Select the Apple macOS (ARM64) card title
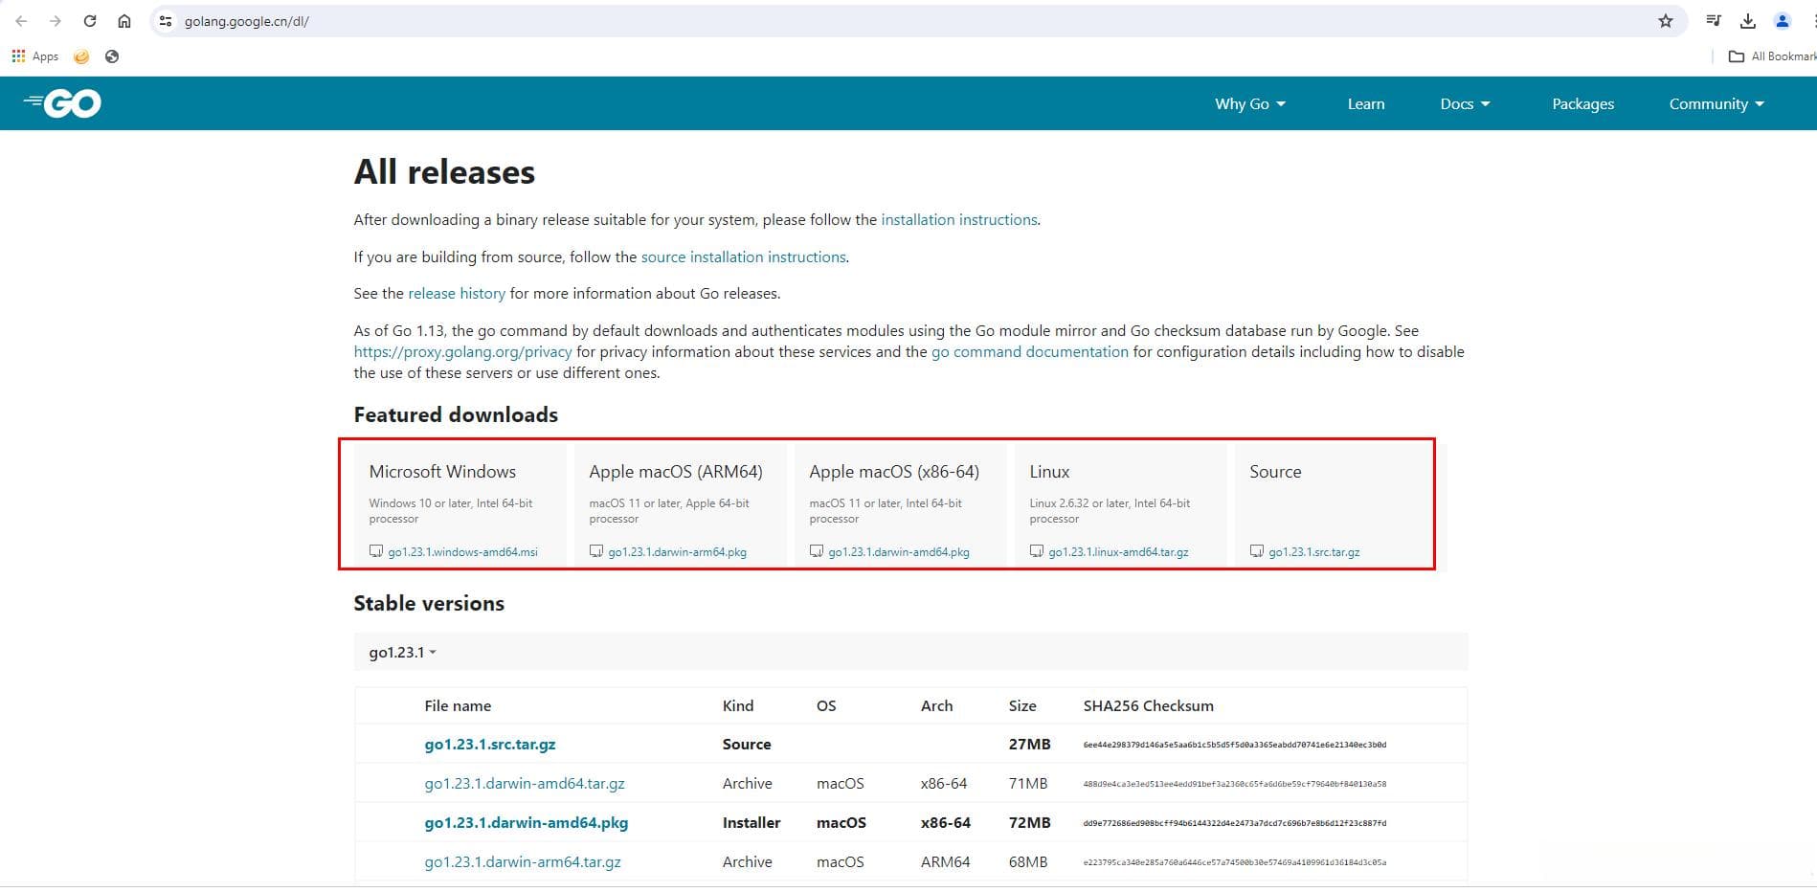1817x892 pixels. point(676,472)
